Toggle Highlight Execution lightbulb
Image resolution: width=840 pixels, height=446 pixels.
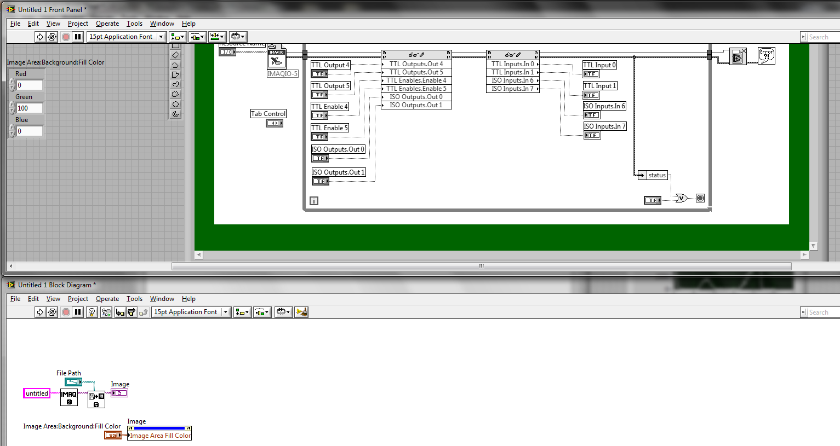(x=92, y=312)
